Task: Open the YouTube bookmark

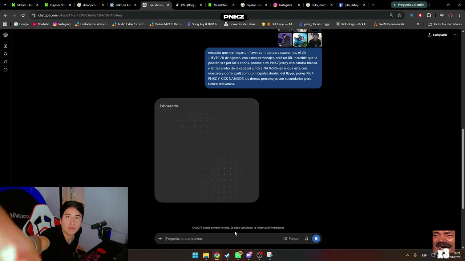Action: (x=41, y=24)
